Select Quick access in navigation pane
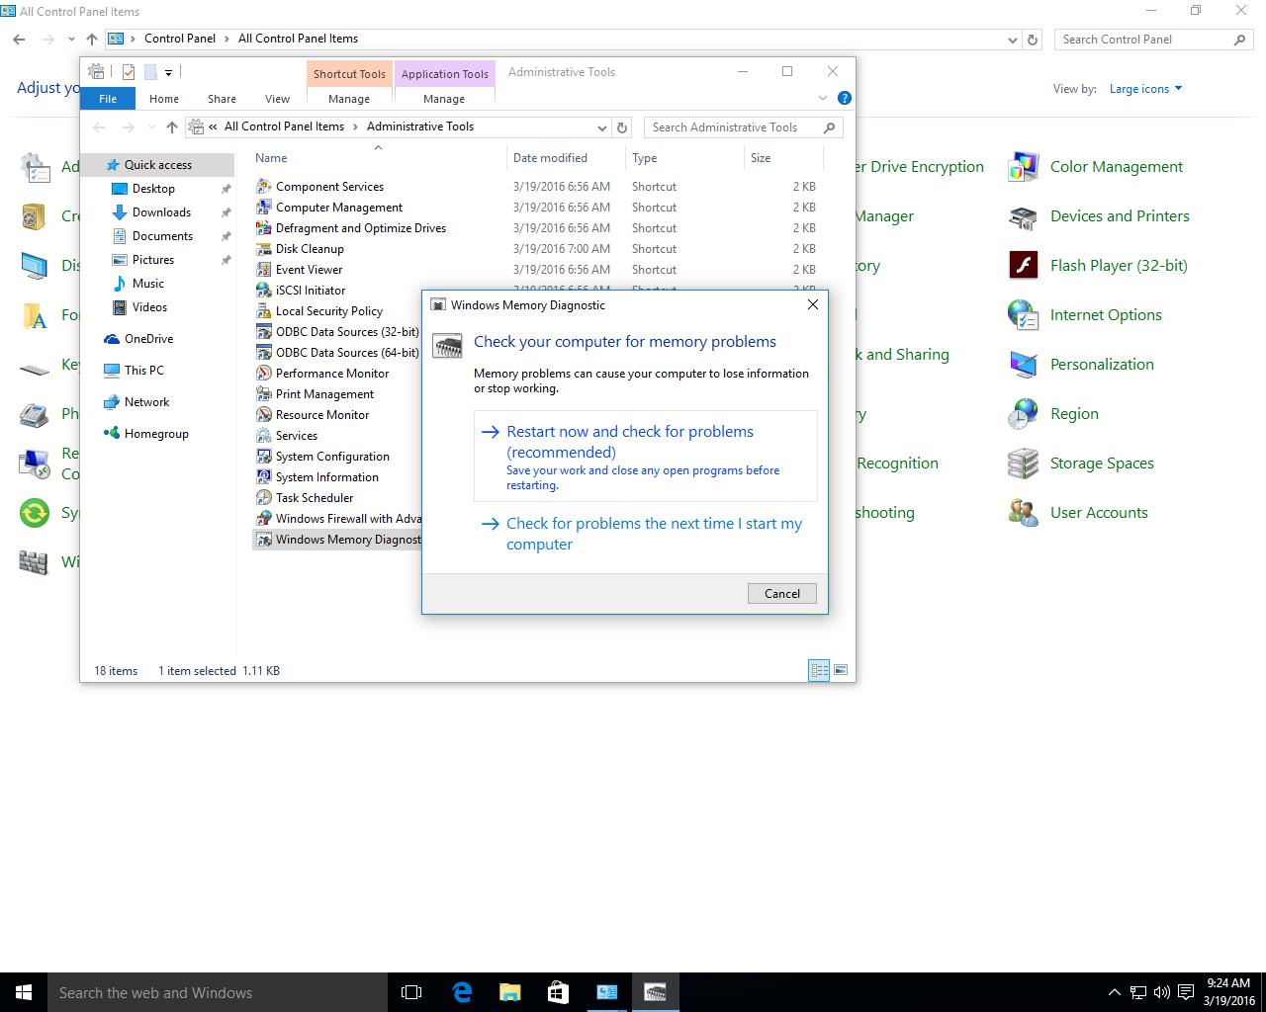The width and height of the screenshot is (1266, 1012). (158, 165)
